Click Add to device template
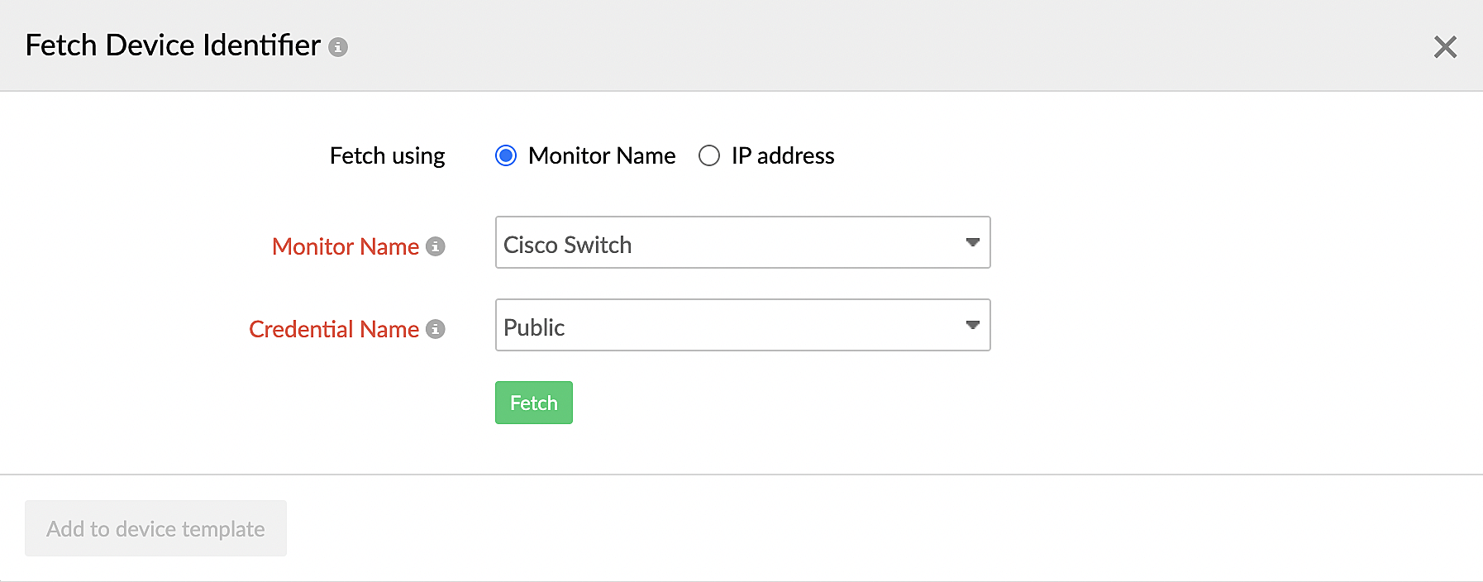The height and width of the screenshot is (582, 1483). click(155, 528)
